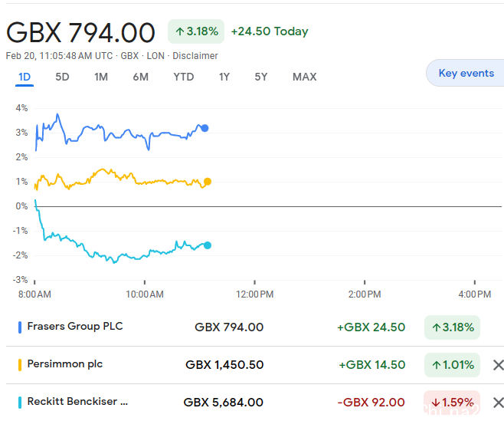Screen dimensions: 504x421
Task: Click the -GBX 92.00 change value
Action: (x=371, y=403)
